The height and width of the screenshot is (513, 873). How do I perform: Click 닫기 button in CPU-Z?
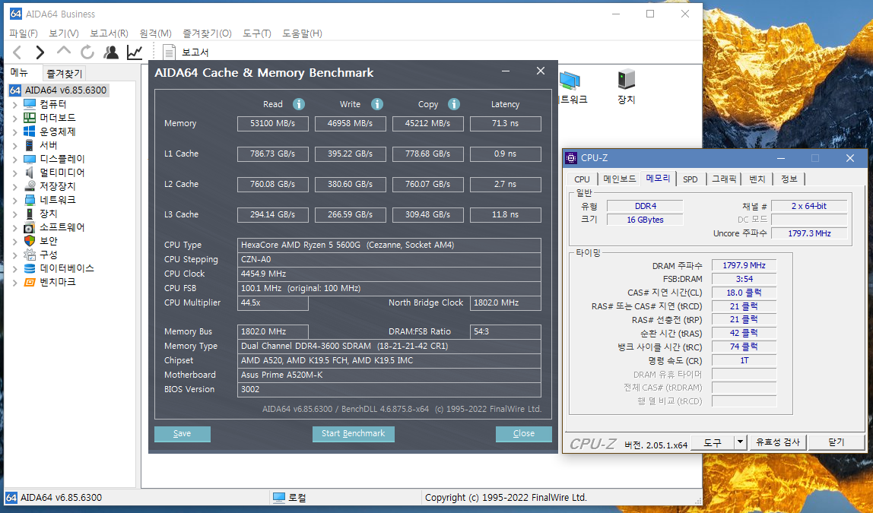tap(836, 442)
